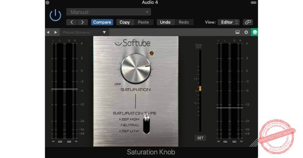This screenshot has height=158, width=303.
Task: Click the window size monitor icon
Action: [237, 33]
